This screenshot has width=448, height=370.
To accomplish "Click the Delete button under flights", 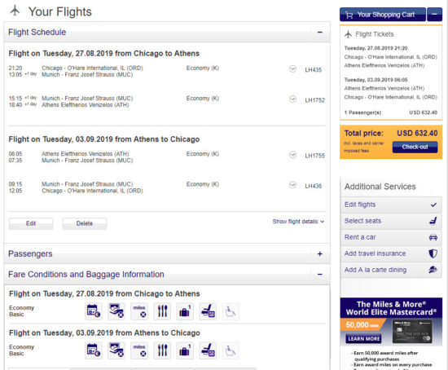I will pos(85,223).
